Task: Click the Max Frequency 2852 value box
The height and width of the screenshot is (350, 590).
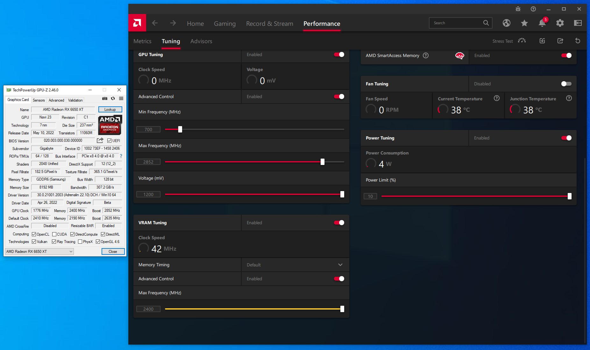Action: coord(148,162)
